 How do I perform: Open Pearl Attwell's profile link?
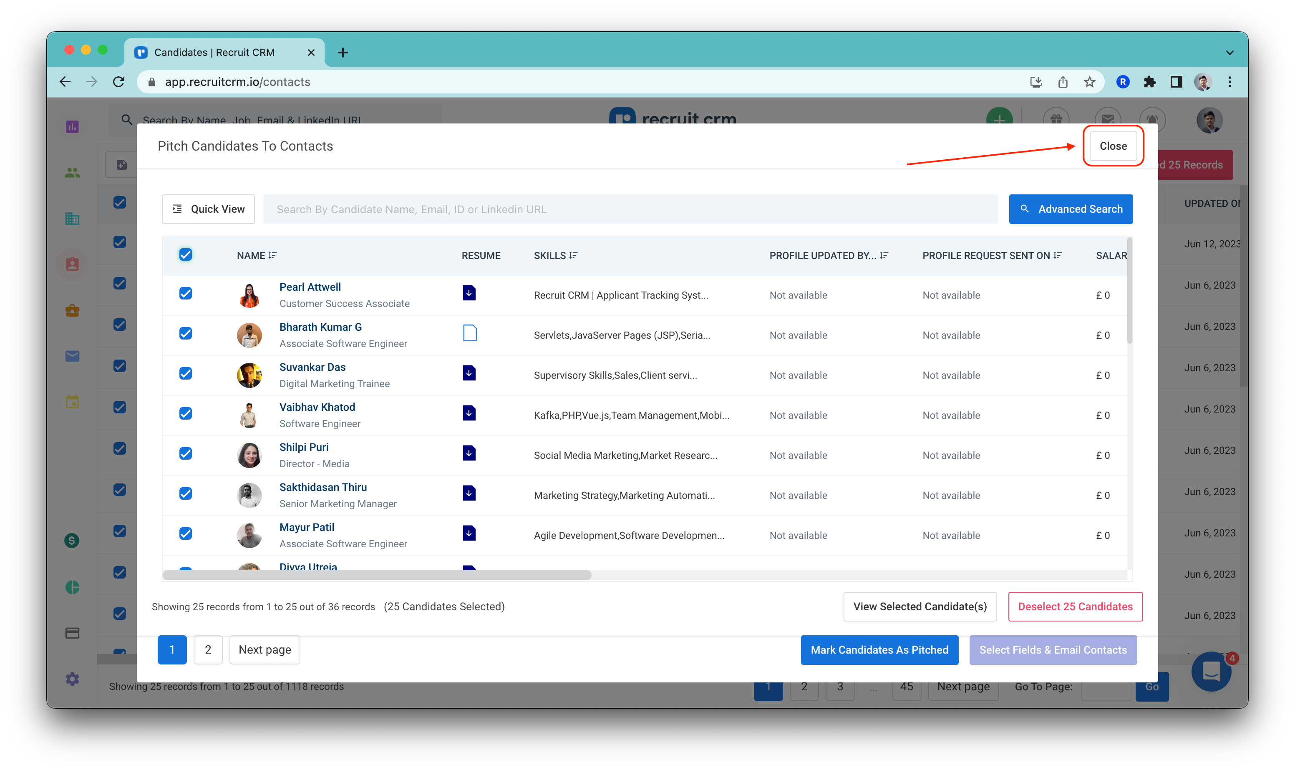coord(310,287)
